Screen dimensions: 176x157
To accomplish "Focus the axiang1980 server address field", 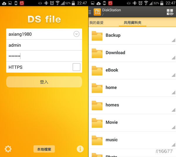I will click(x=44, y=34).
